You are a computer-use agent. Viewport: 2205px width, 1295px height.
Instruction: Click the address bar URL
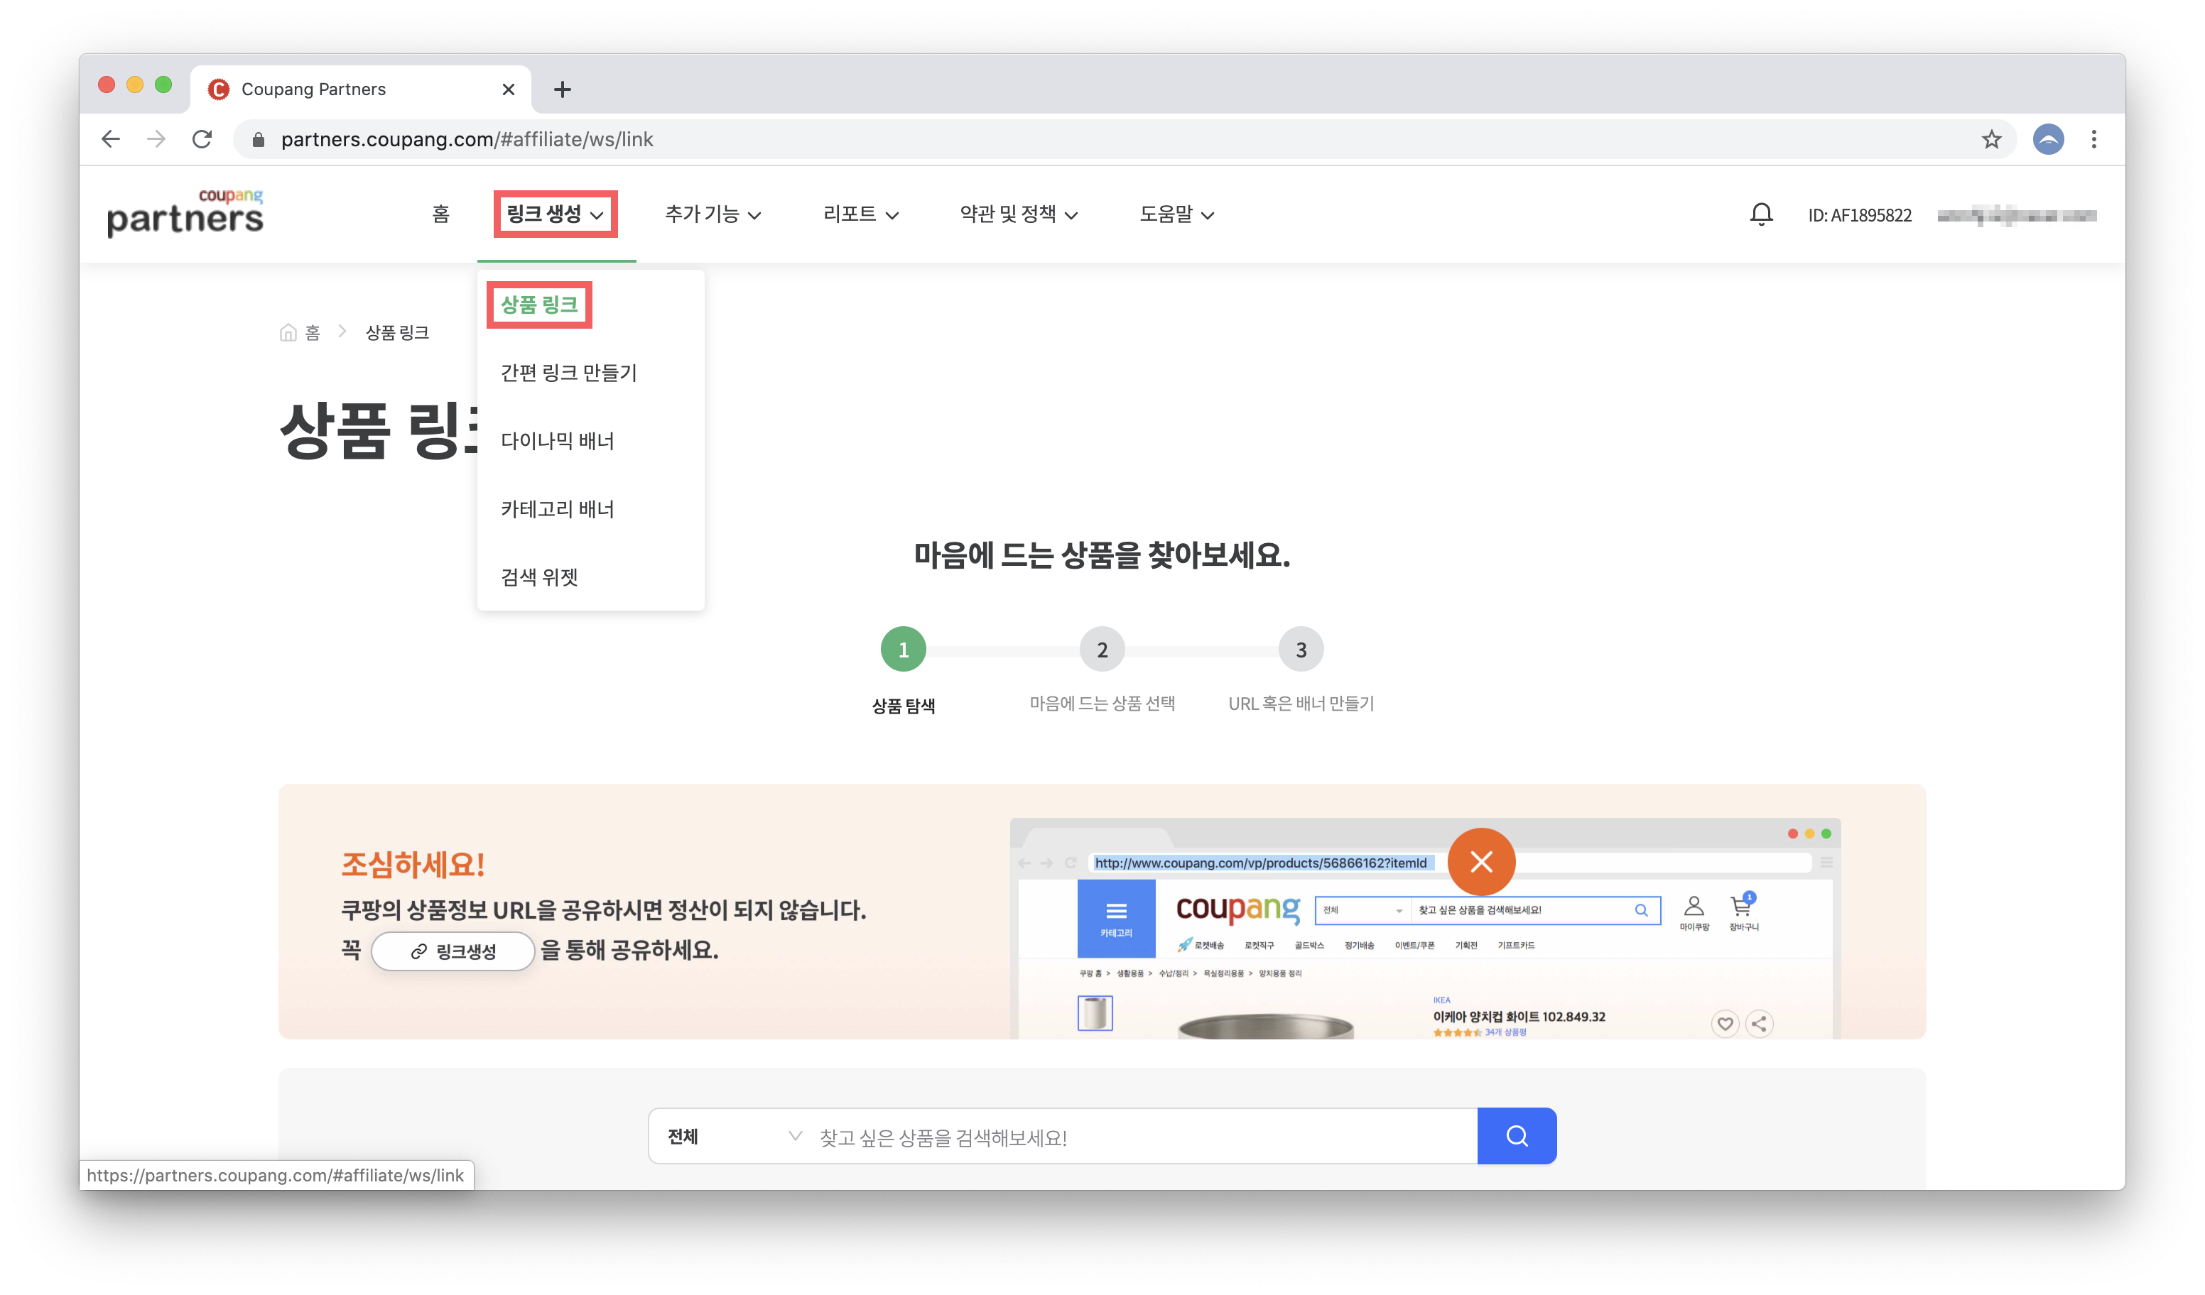(467, 139)
